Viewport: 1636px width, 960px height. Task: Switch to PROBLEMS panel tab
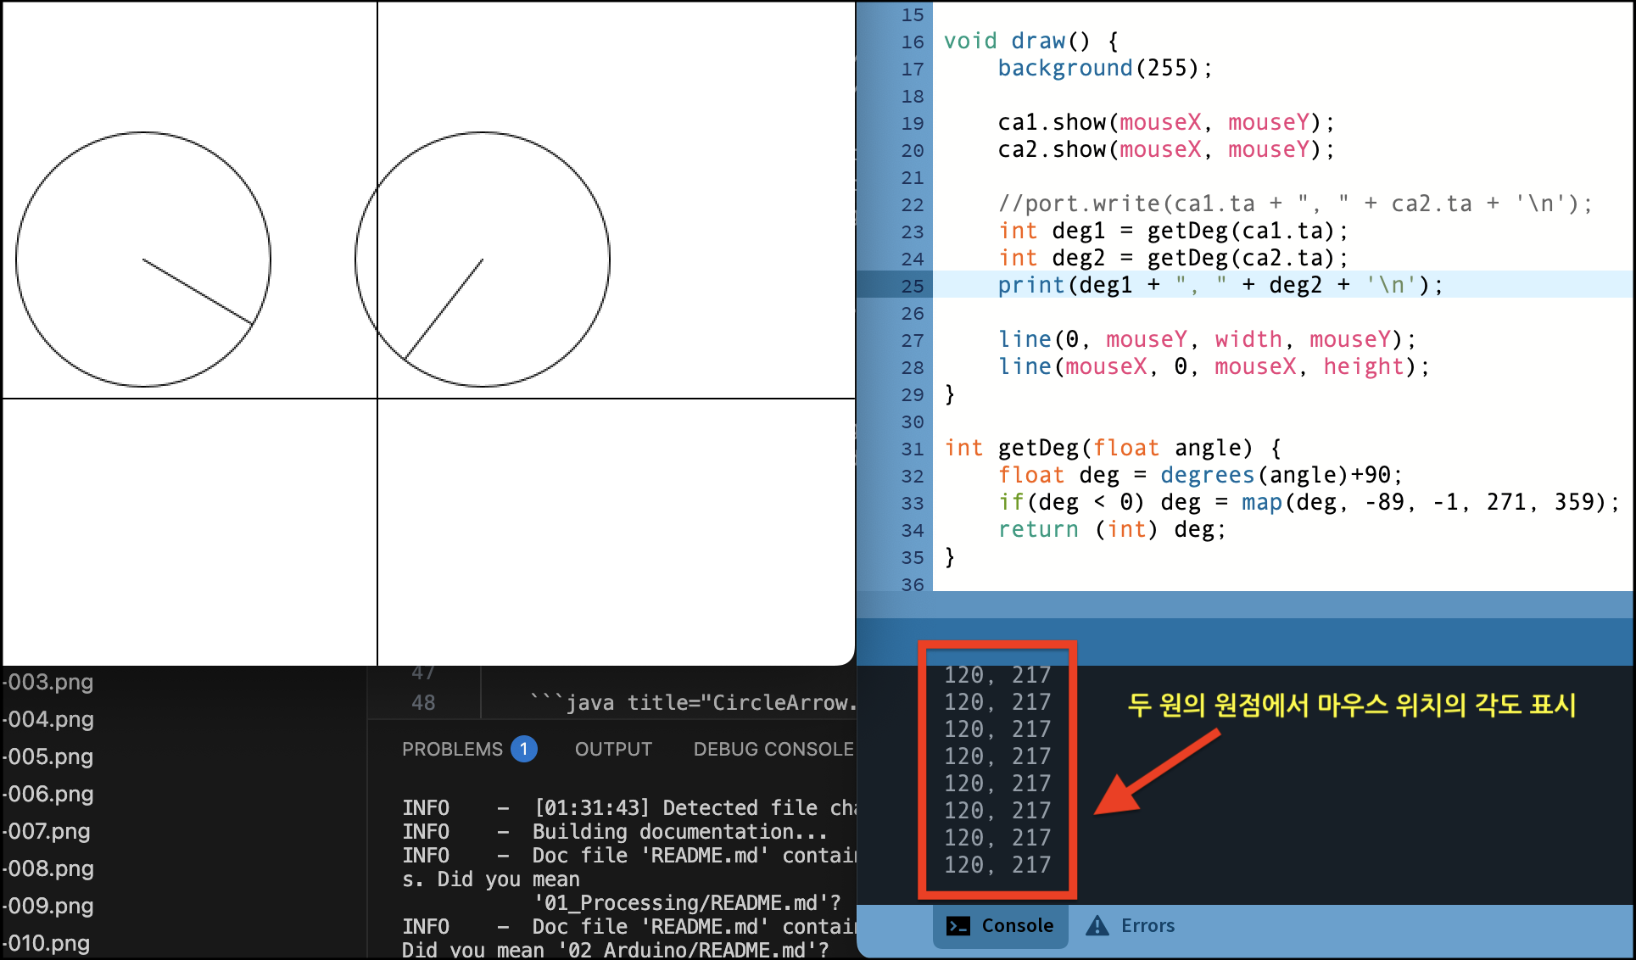(x=452, y=749)
